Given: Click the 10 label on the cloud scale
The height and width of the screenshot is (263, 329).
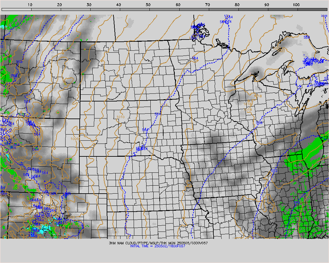Looking at the screenshot, I should (30, 5).
